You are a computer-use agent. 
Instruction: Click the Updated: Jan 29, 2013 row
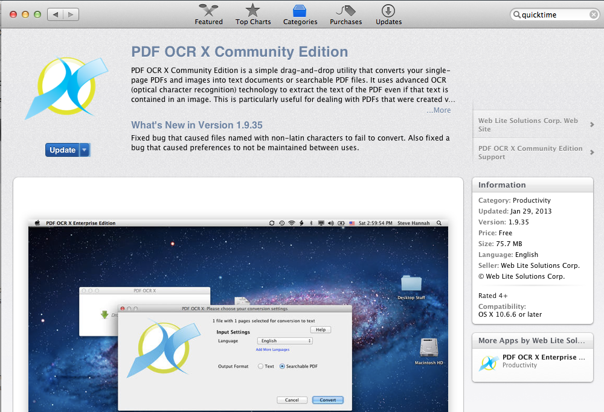(515, 211)
